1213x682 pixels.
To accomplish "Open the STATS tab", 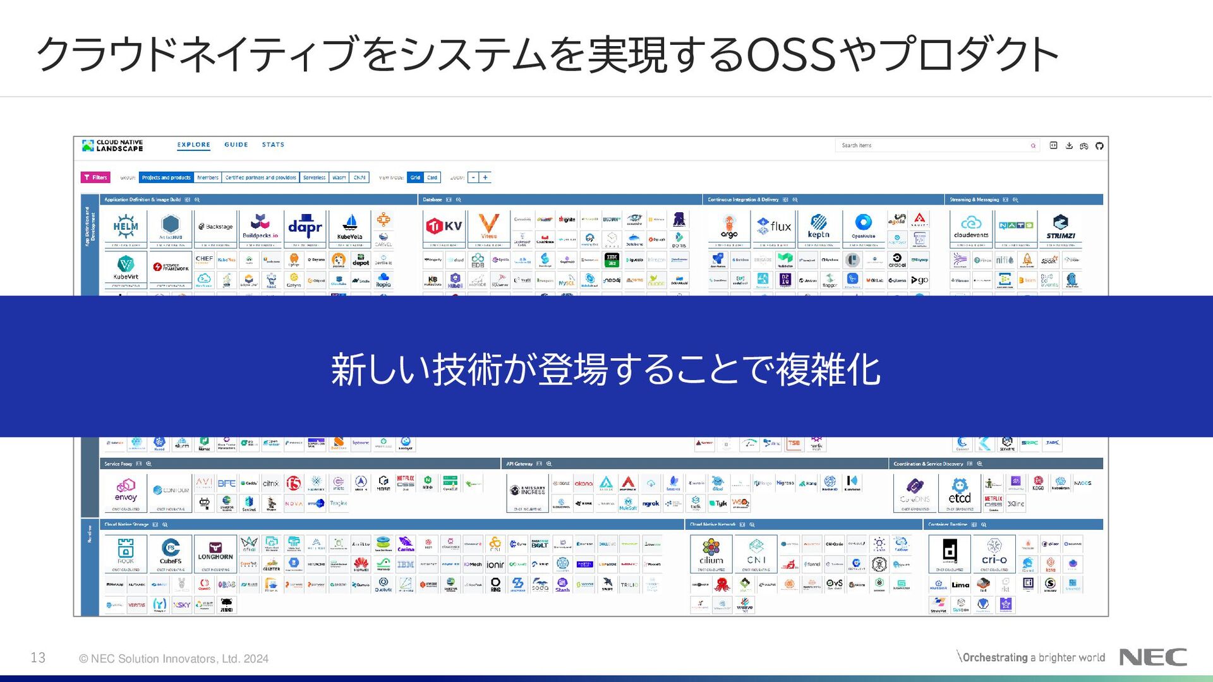I will [274, 145].
